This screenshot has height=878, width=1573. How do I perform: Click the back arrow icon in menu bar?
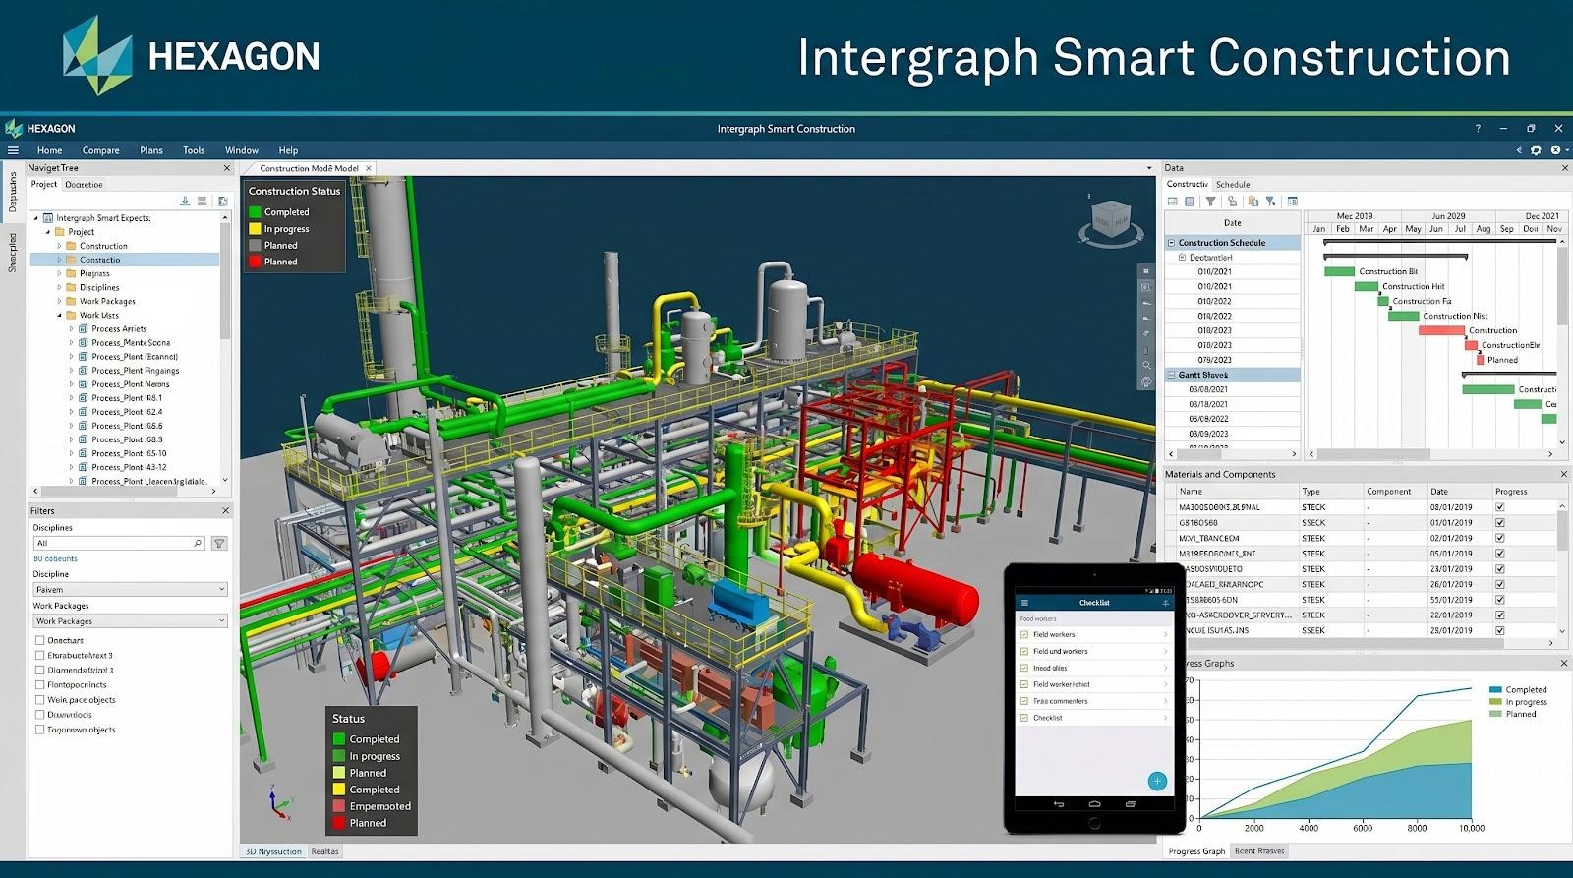pyautogui.click(x=1518, y=150)
